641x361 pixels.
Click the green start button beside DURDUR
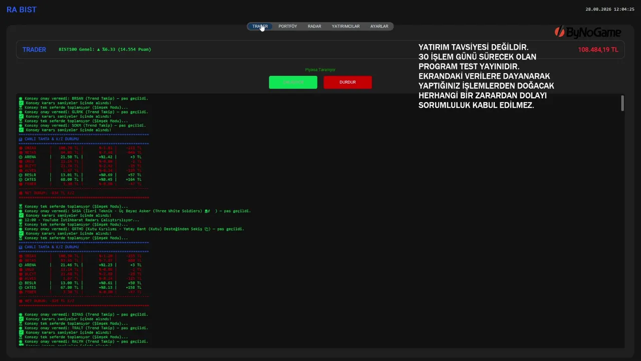coord(293,82)
